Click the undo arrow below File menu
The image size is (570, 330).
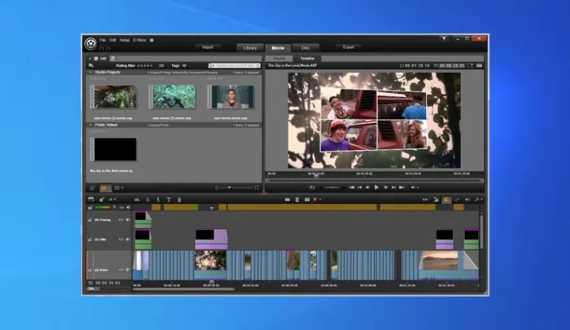[x=102, y=48]
